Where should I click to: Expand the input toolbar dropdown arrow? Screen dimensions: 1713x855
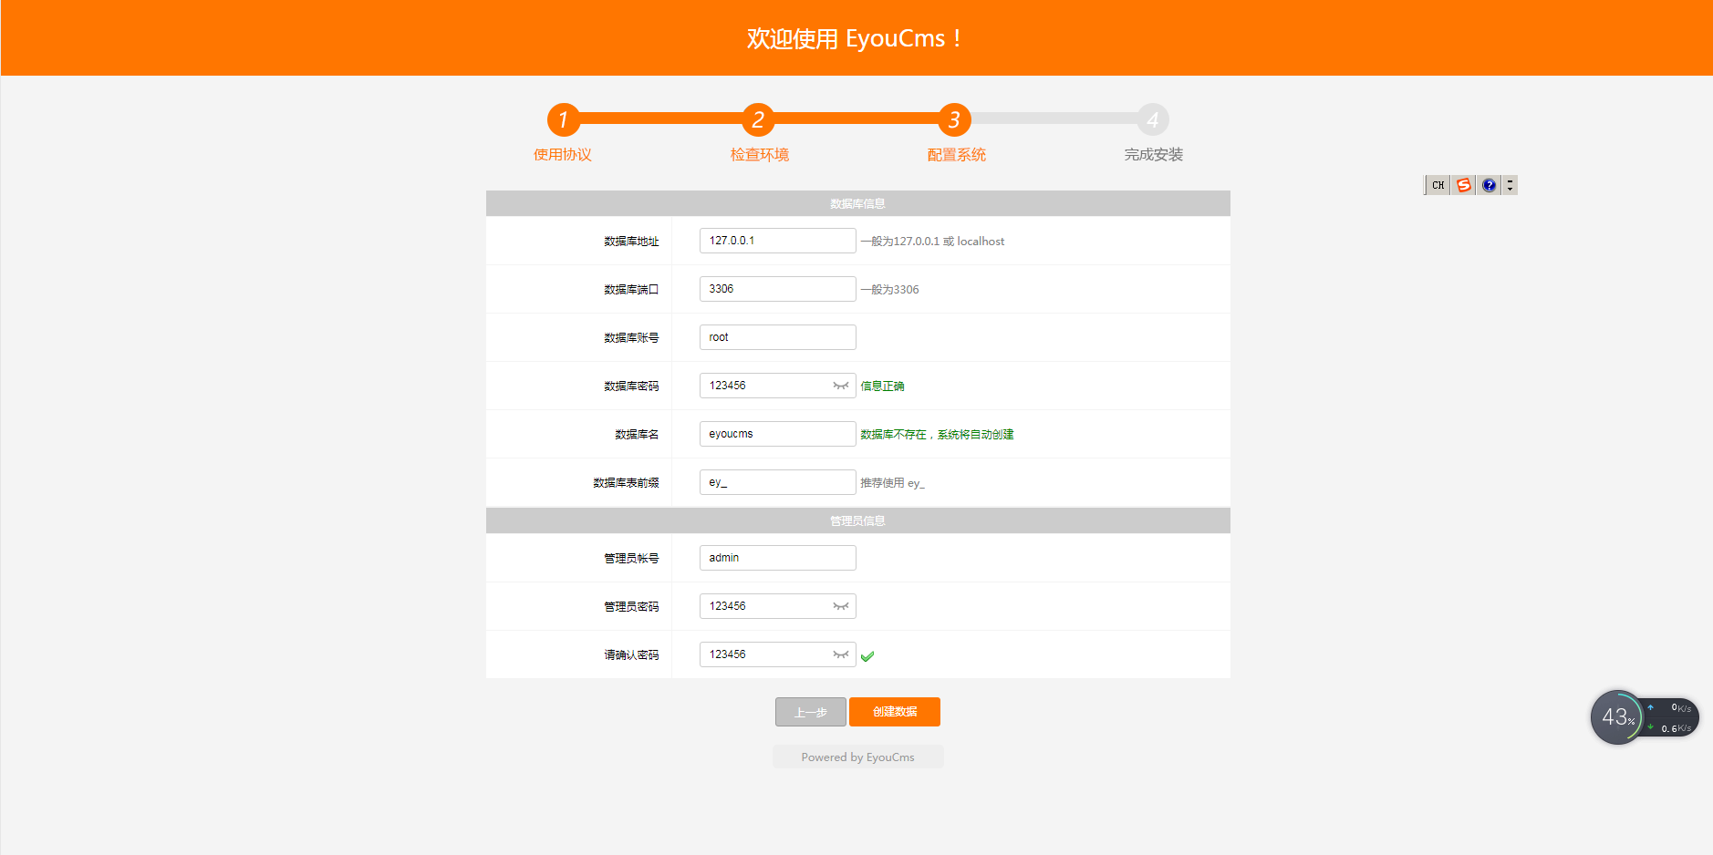1511,185
